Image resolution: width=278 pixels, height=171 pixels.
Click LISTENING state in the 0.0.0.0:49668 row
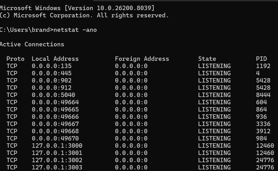pyautogui.click(x=214, y=131)
